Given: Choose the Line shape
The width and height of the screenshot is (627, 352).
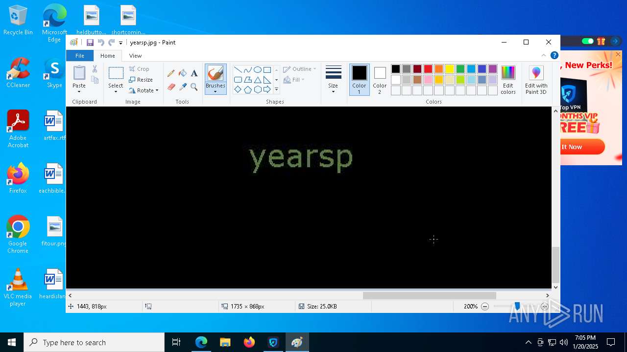Looking at the screenshot, I should coord(238,70).
